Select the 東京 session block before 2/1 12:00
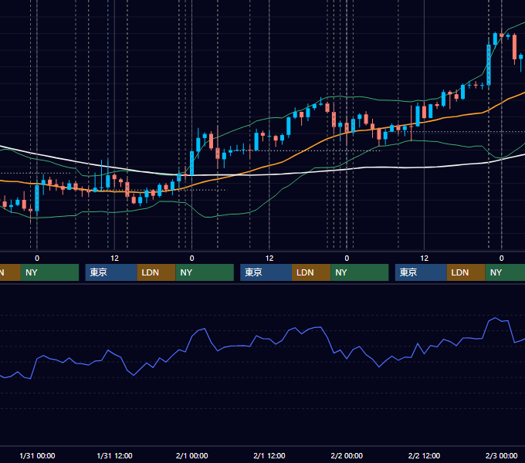525x463 pixels. pos(266,272)
